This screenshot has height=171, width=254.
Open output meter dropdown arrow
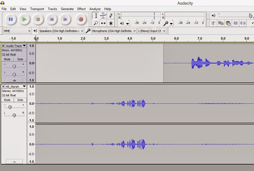coord(128,24)
